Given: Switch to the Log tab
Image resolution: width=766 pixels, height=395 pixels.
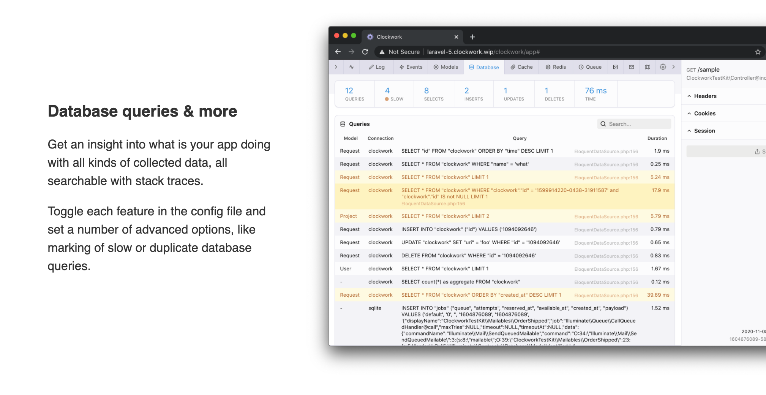Looking at the screenshot, I should [376, 67].
